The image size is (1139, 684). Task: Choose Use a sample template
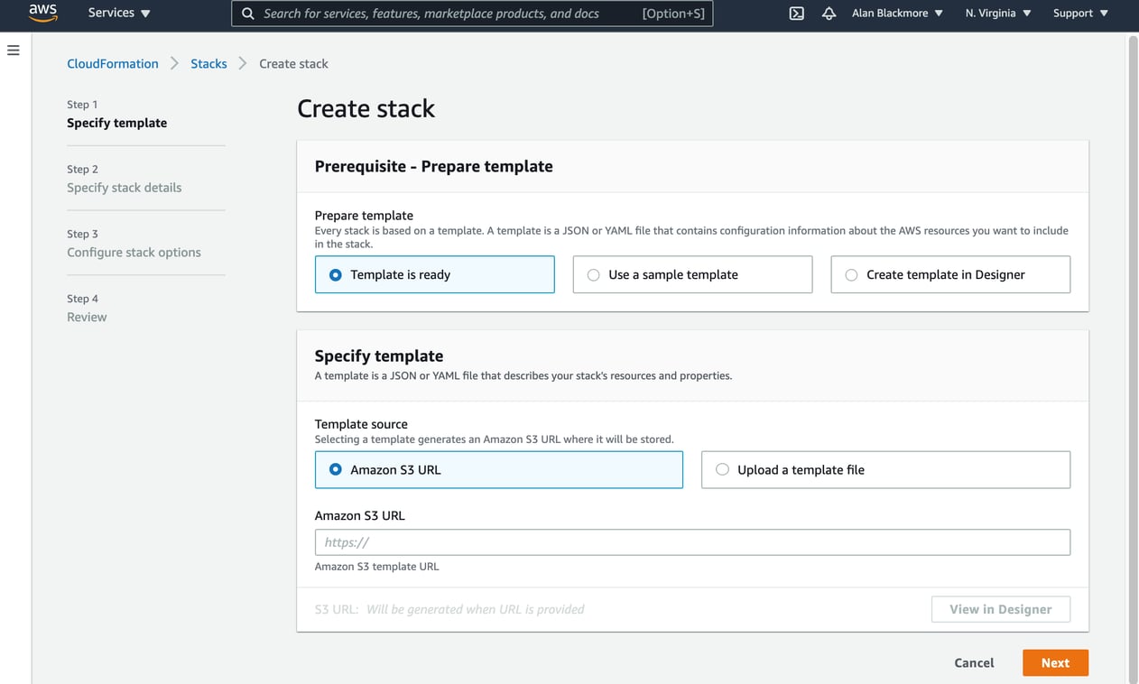594,274
